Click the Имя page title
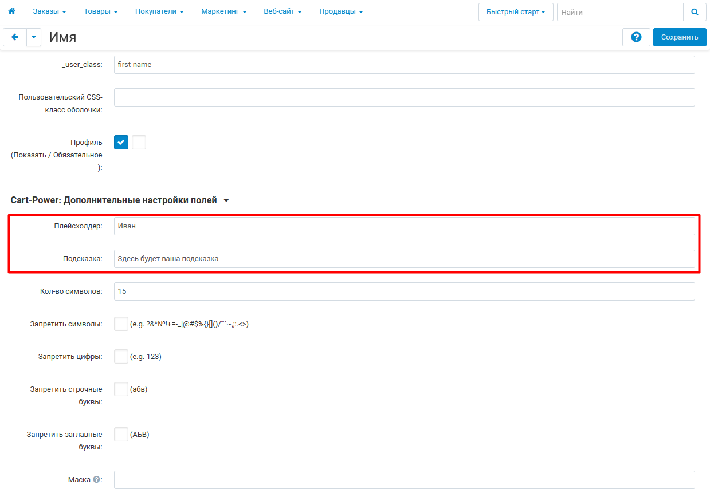The image size is (710, 493). click(62, 37)
